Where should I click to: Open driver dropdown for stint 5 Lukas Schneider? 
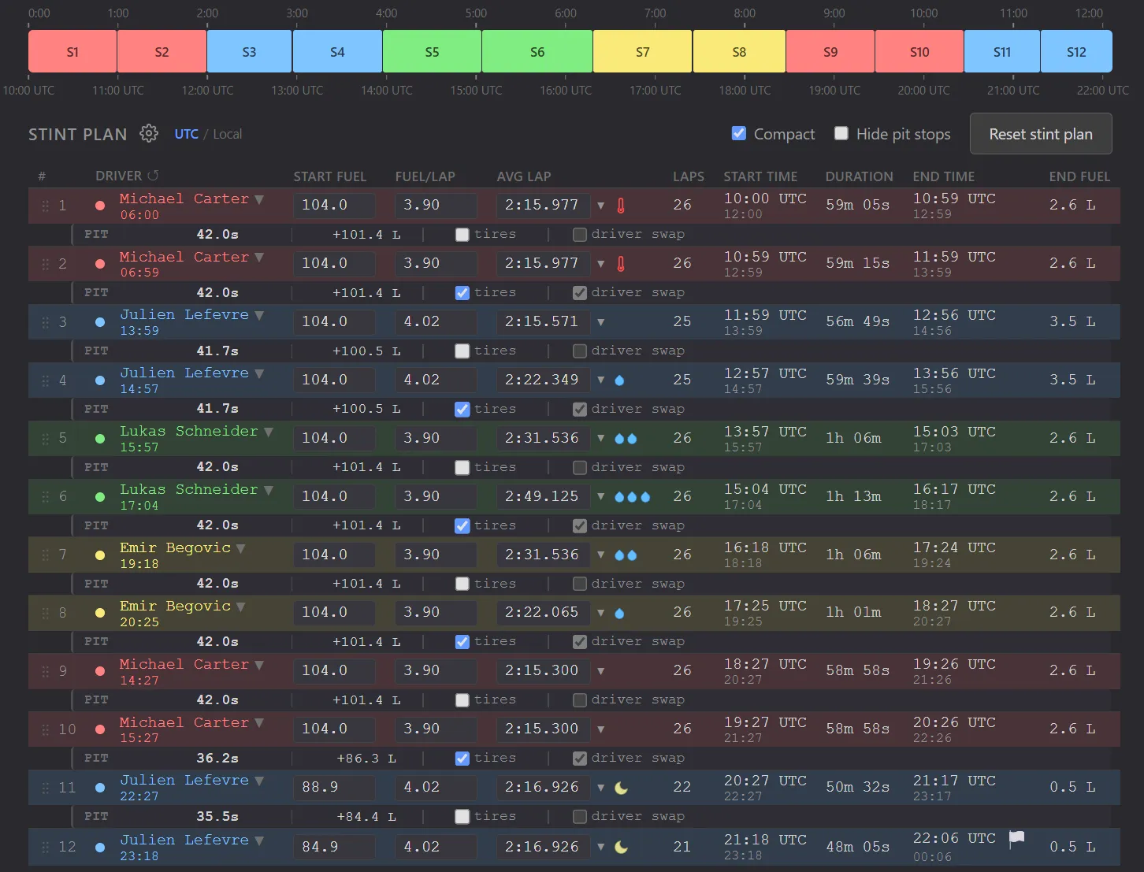269,432
